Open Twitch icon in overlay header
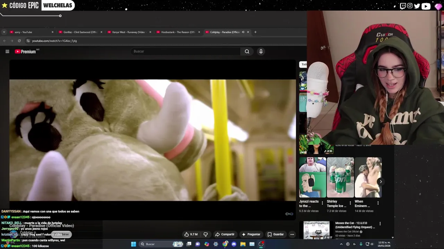 403,6
